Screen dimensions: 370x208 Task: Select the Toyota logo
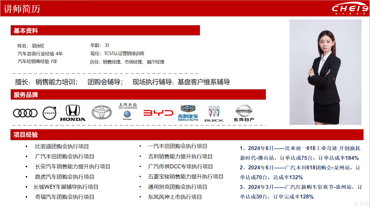102,112
